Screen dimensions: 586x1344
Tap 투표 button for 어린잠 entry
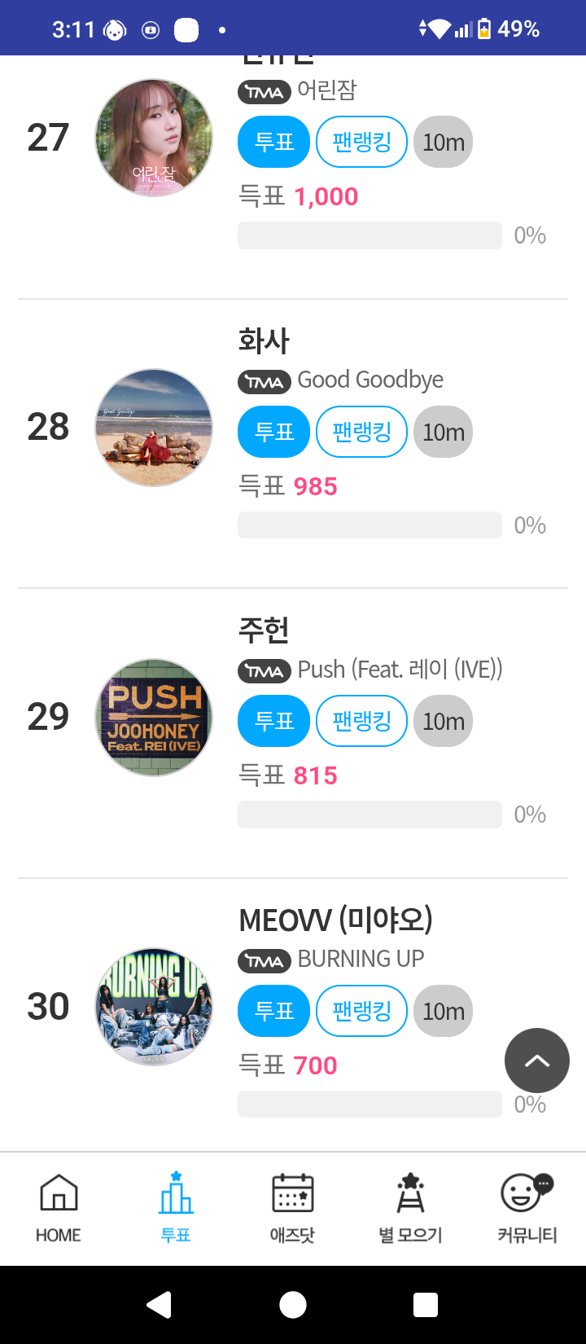[x=273, y=142]
